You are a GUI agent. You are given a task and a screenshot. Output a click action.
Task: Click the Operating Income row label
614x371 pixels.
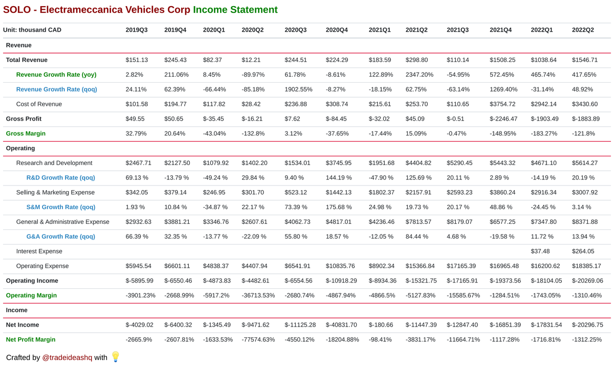coord(32,281)
